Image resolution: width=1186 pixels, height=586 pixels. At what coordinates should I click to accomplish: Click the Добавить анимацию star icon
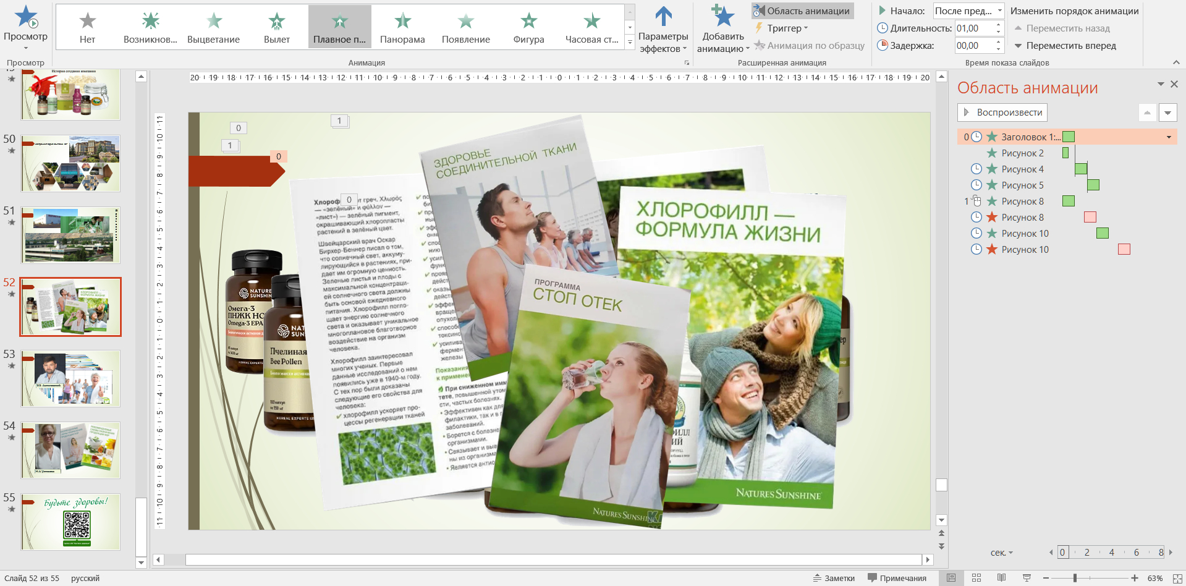pyautogui.click(x=722, y=18)
